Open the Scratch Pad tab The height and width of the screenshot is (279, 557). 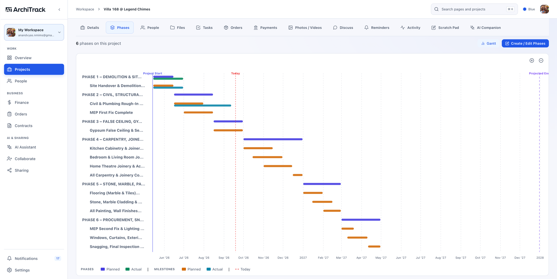[445, 28]
